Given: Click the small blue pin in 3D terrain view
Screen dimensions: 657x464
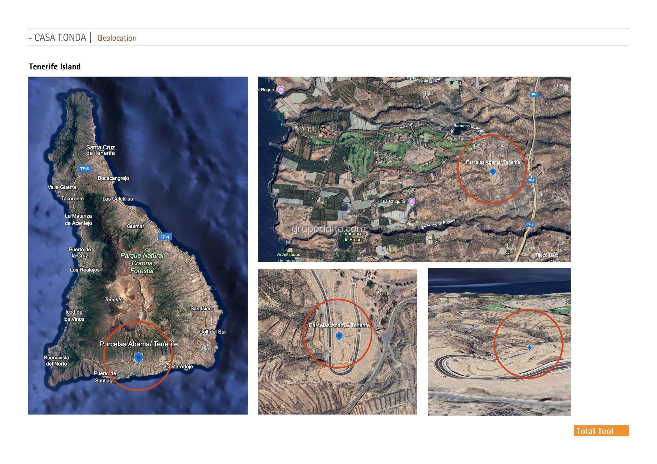Looking at the screenshot, I should point(529,347).
